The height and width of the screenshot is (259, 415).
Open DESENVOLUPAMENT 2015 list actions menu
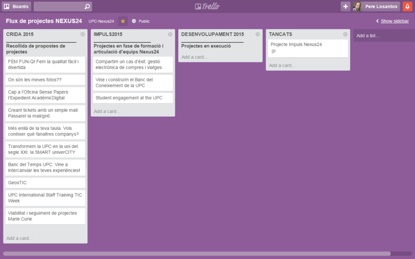(x=257, y=34)
